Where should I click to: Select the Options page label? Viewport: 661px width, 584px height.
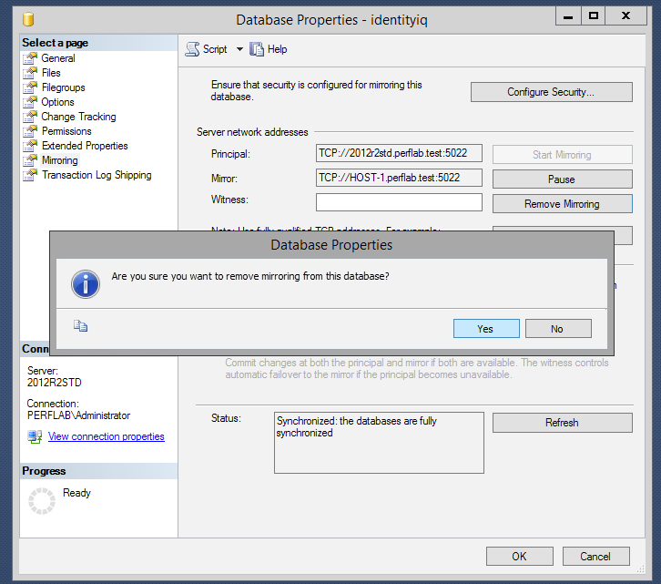[x=57, y=102]
